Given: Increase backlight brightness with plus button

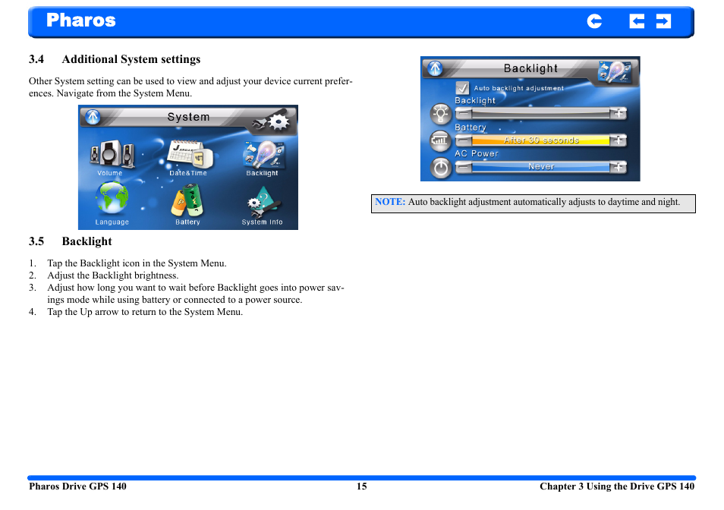Looking at the screenshot, I should click(619, 114).
